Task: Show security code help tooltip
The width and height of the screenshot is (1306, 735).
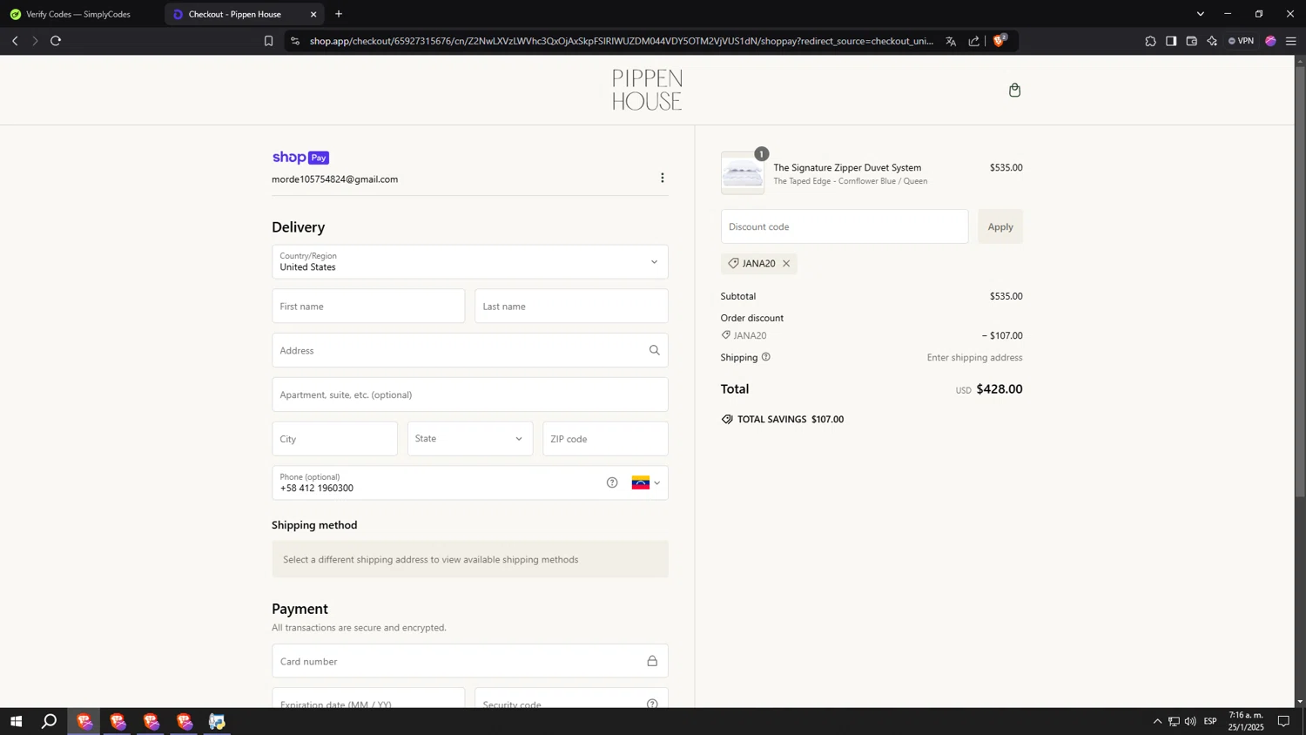Action: coord(652,704)
